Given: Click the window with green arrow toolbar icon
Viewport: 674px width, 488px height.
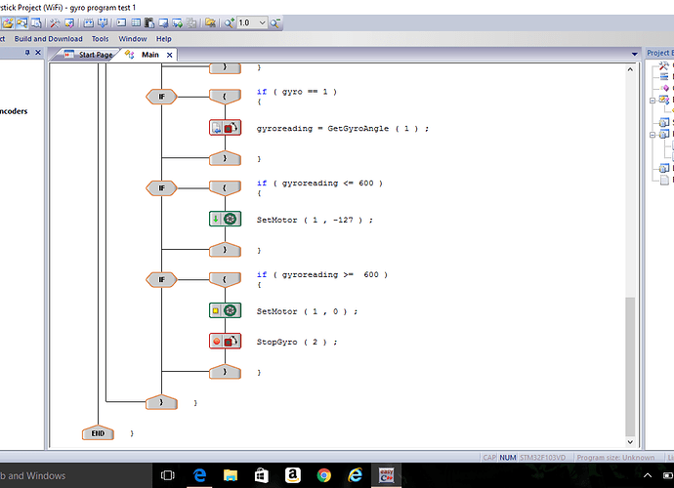Looking at the screenshot, I should [x=177, y=22].
